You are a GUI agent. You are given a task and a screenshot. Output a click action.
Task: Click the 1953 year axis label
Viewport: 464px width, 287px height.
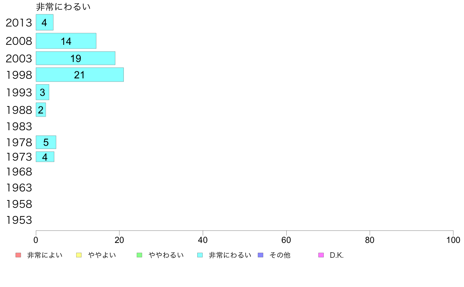click(19, 220)
